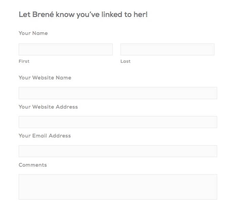
Task: Click the 'Your Email Address' label text
Action: coord(45,136)
